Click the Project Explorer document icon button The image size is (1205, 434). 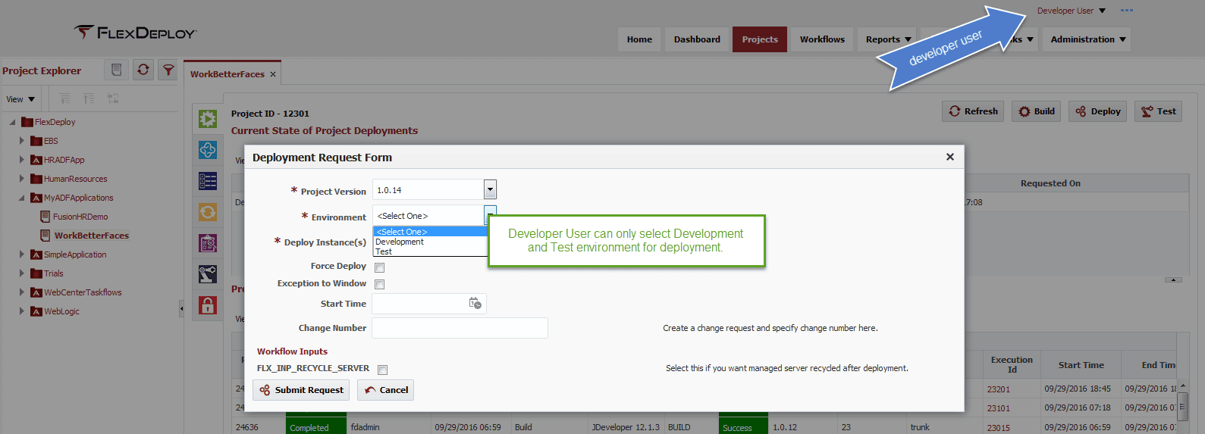click(x=116, y=70)
